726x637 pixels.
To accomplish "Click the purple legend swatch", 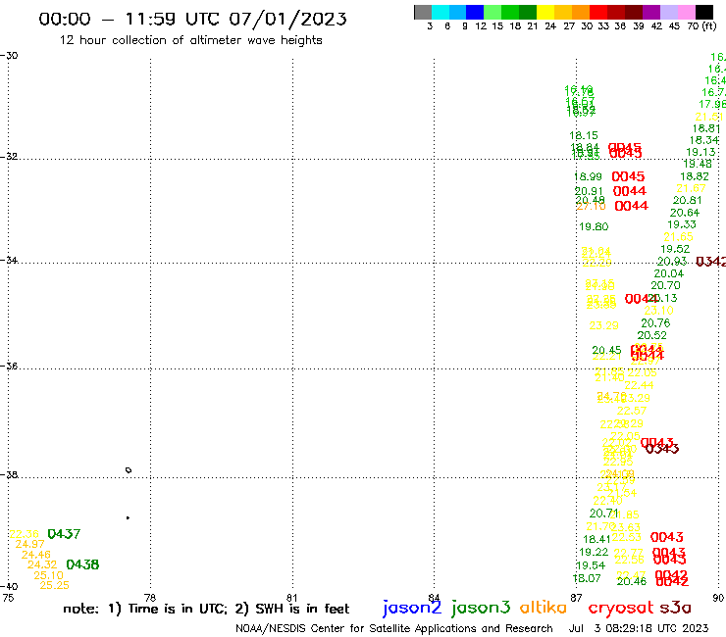I will coord(651,12).
